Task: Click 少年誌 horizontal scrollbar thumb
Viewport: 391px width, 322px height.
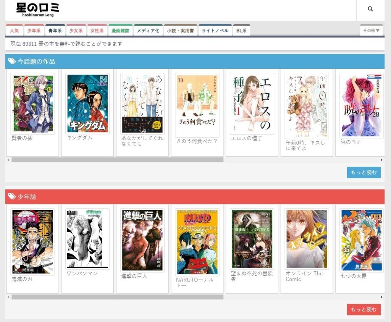Action: (118, 297)
